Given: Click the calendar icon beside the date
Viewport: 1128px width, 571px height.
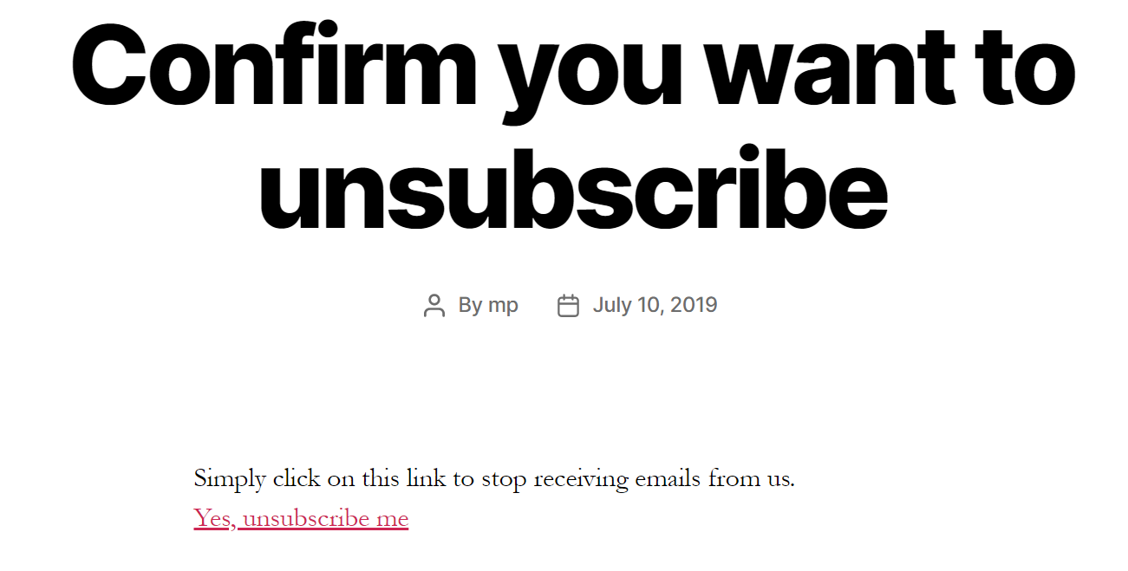Looking at the screenshot, I should [568, 306].
